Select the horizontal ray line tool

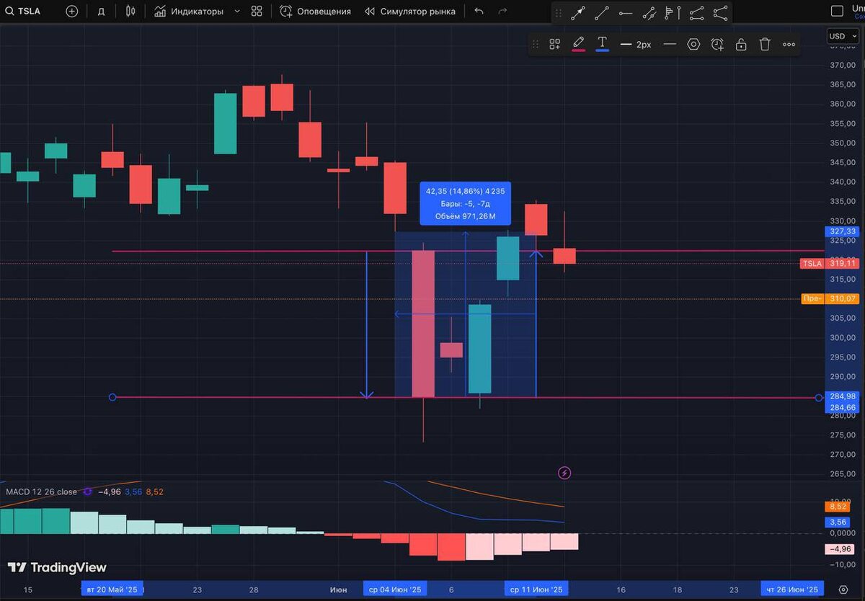click(626, 13)
